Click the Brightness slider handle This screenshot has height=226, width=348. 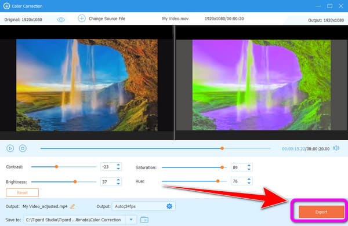75,182
